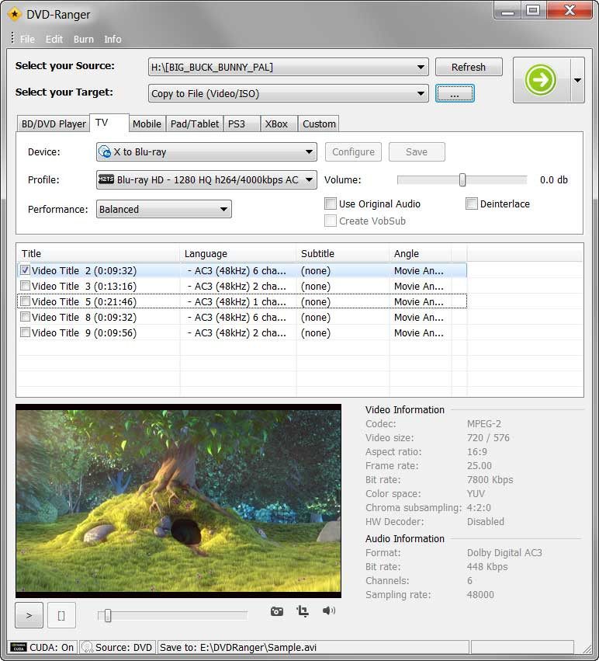Open the target dropdown Copy to File
This screenshot has width=599, height=661.
click(288, 93)
